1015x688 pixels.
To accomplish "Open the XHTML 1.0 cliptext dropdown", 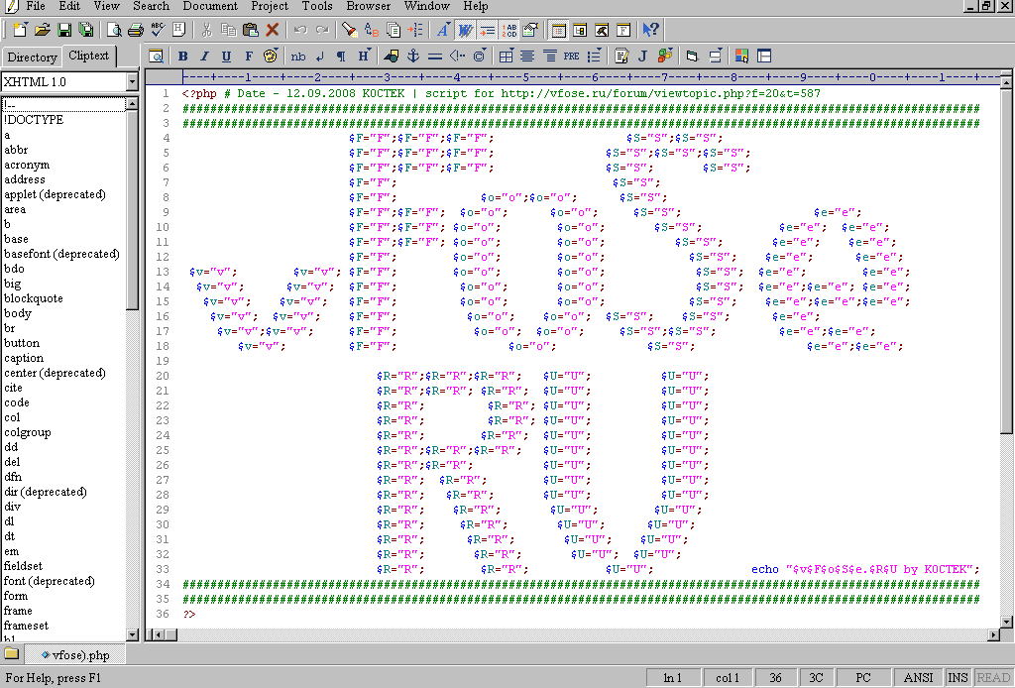I will [132, 82].
